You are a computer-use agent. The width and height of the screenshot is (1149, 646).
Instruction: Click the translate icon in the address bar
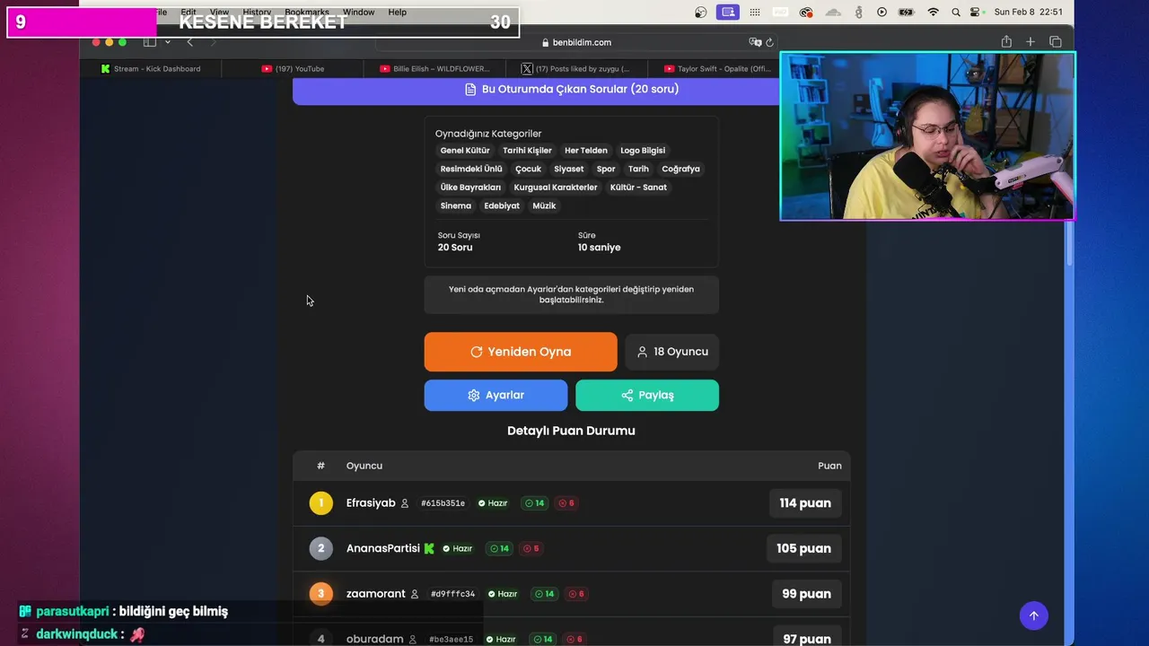755,42
